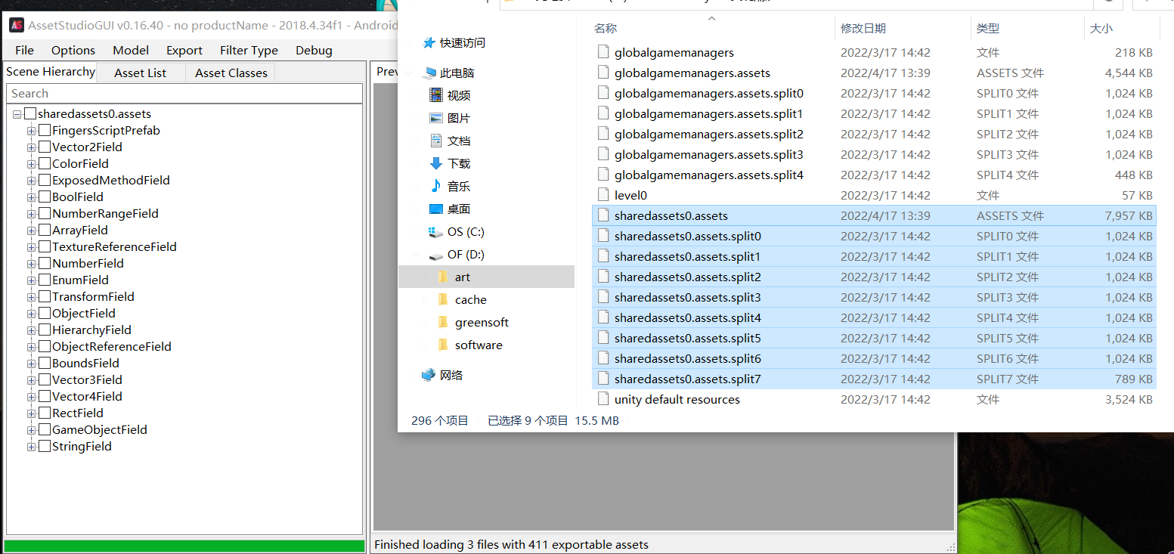Viewport: 1174px width, 554px height.
Task: Sort files by the 修改日期 column header
Action: (x=863, y=28)
